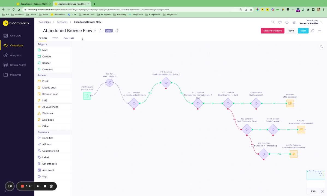Click the pencil icon to rename the flow

click(95, 31)
